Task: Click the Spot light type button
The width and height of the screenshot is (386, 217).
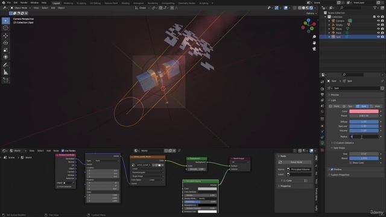Action: pyautogui.click(x=362, y=106)
